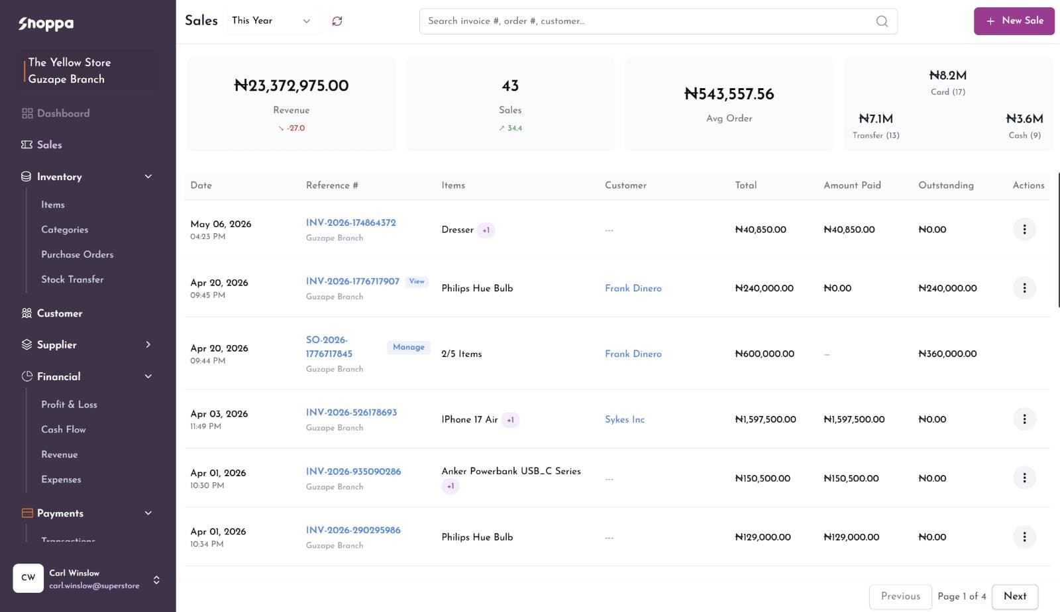The width and height of the screenshot is (1060, 612).
Task: Click Manage badge on sales order
Action: (408, 347)
